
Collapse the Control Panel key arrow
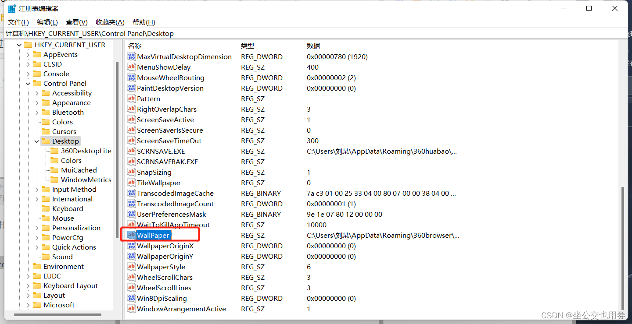[x=28, y=83]
